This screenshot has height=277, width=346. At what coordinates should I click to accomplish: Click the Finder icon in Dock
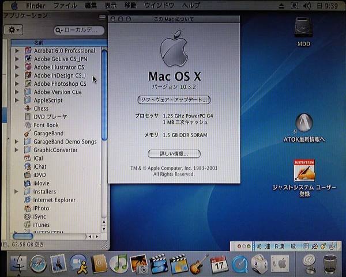[x=18, y=264]
